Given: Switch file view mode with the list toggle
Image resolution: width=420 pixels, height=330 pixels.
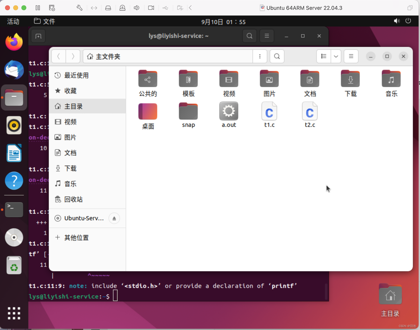Looking at the screenshot, I should [x=323, y=56].
